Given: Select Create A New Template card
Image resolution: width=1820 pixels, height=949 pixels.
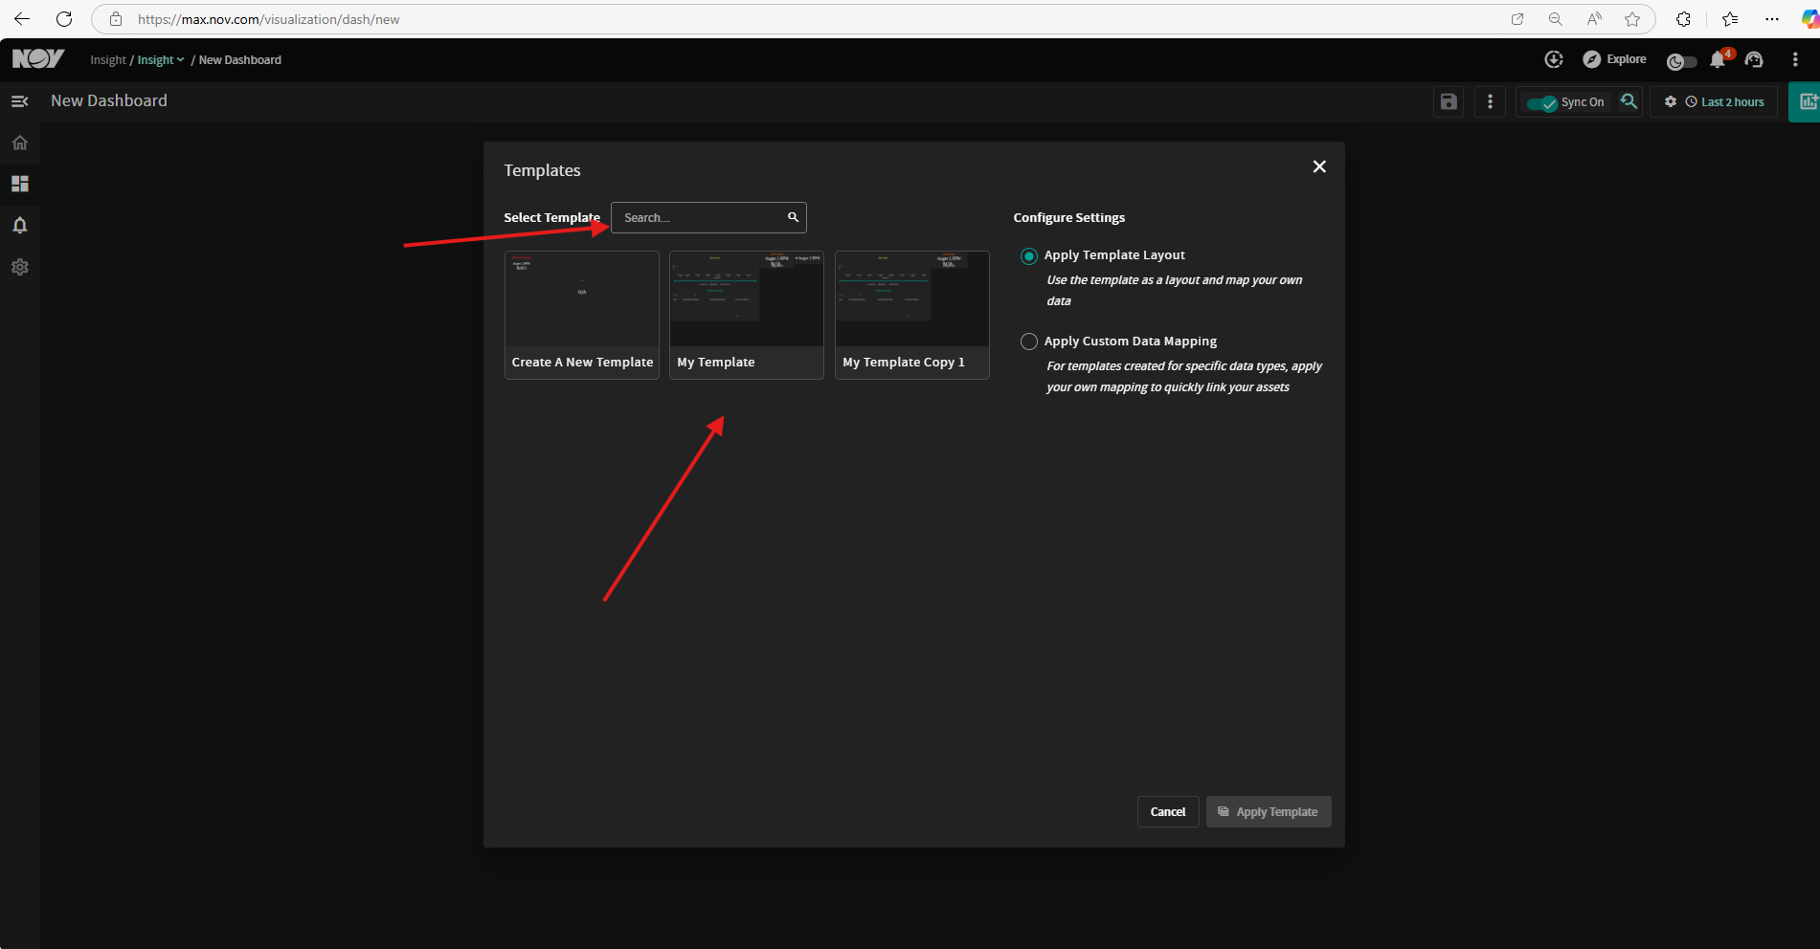Looking at the screenshot, I should pos(582,315).
